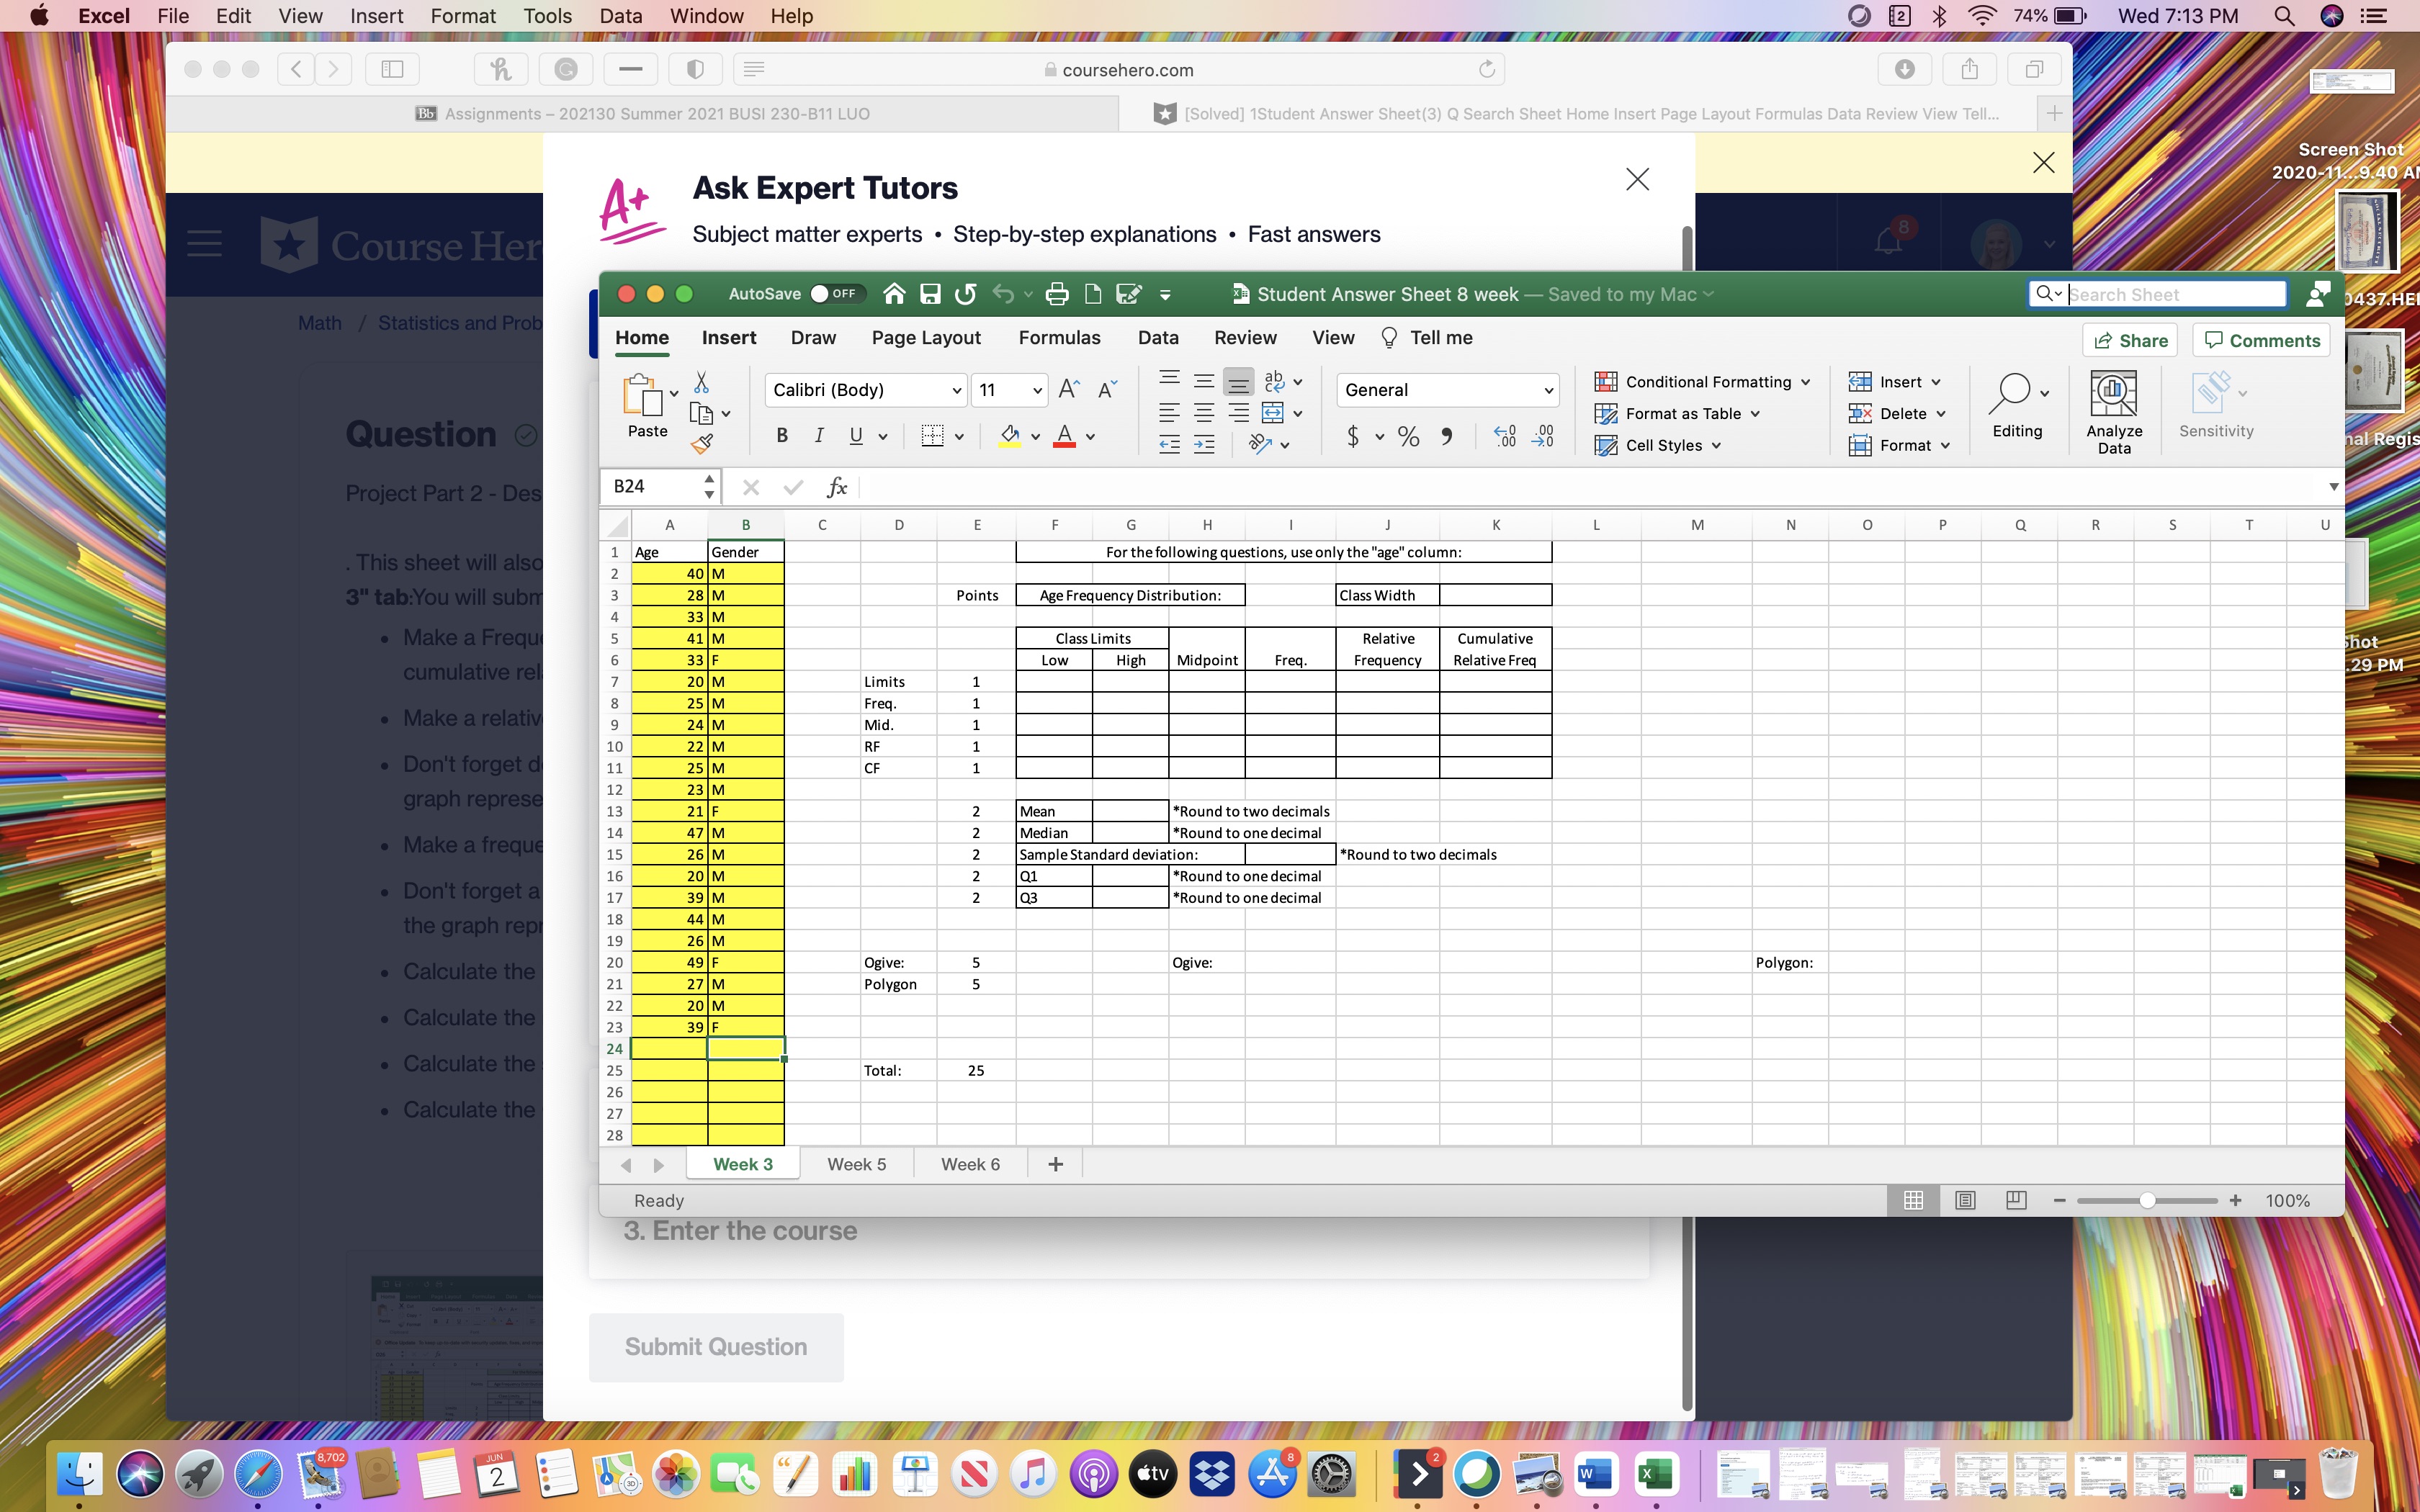Click inside the Search Sheet field
Viewport: 2420px width, 1512px height.
[x=2160, y=294]
